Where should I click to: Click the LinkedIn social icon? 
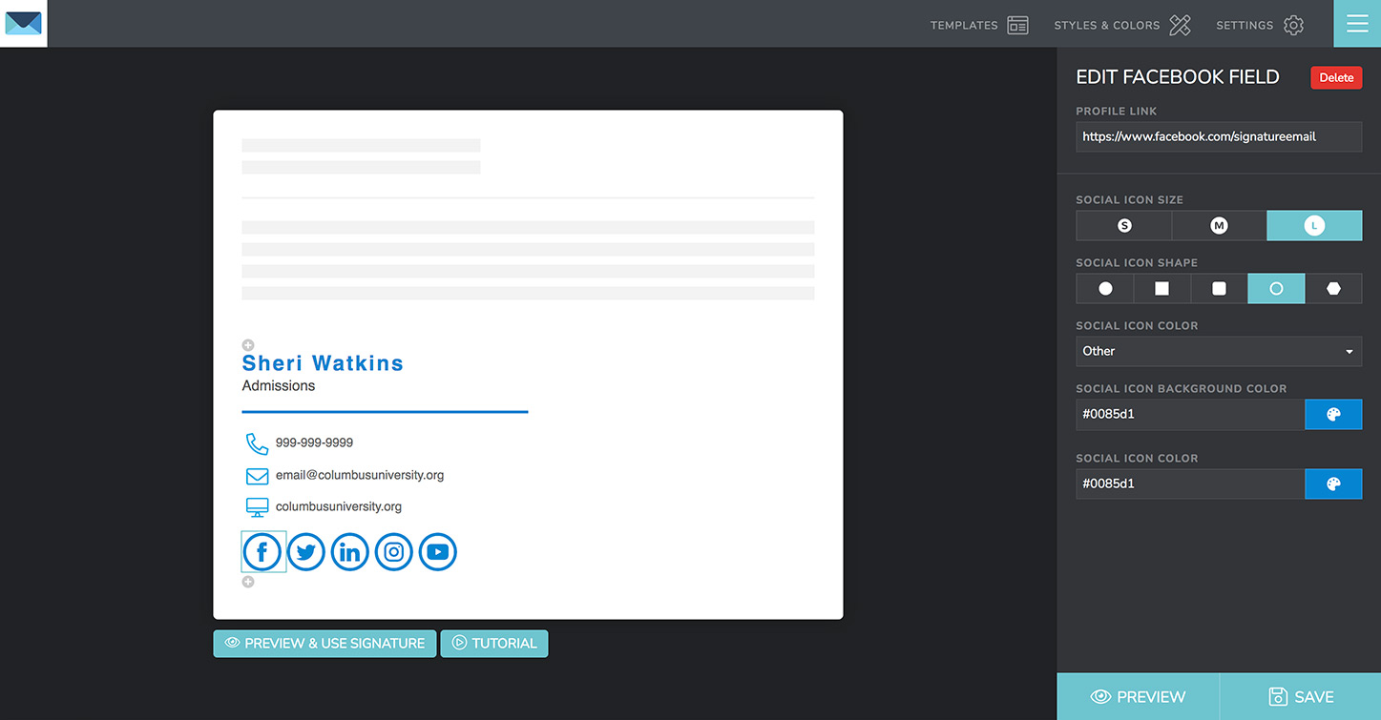(x=350, y=552)
